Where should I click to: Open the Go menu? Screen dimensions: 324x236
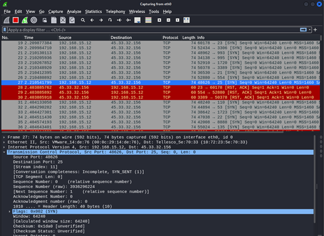coord(42,12)
